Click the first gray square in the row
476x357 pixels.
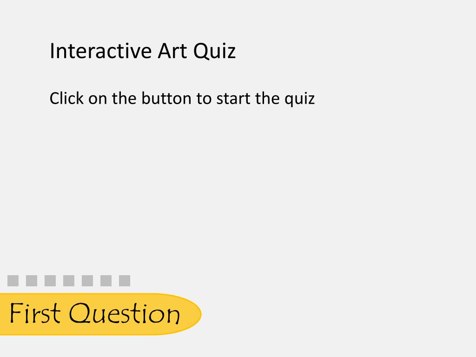coord(13,281)
